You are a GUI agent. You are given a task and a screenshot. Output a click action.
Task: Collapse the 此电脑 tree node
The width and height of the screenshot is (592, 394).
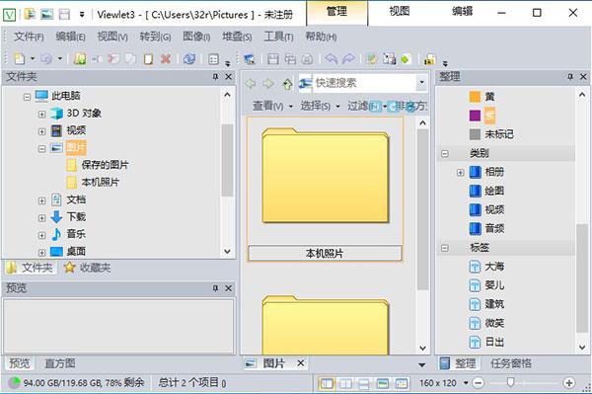[x=27, y=97]
